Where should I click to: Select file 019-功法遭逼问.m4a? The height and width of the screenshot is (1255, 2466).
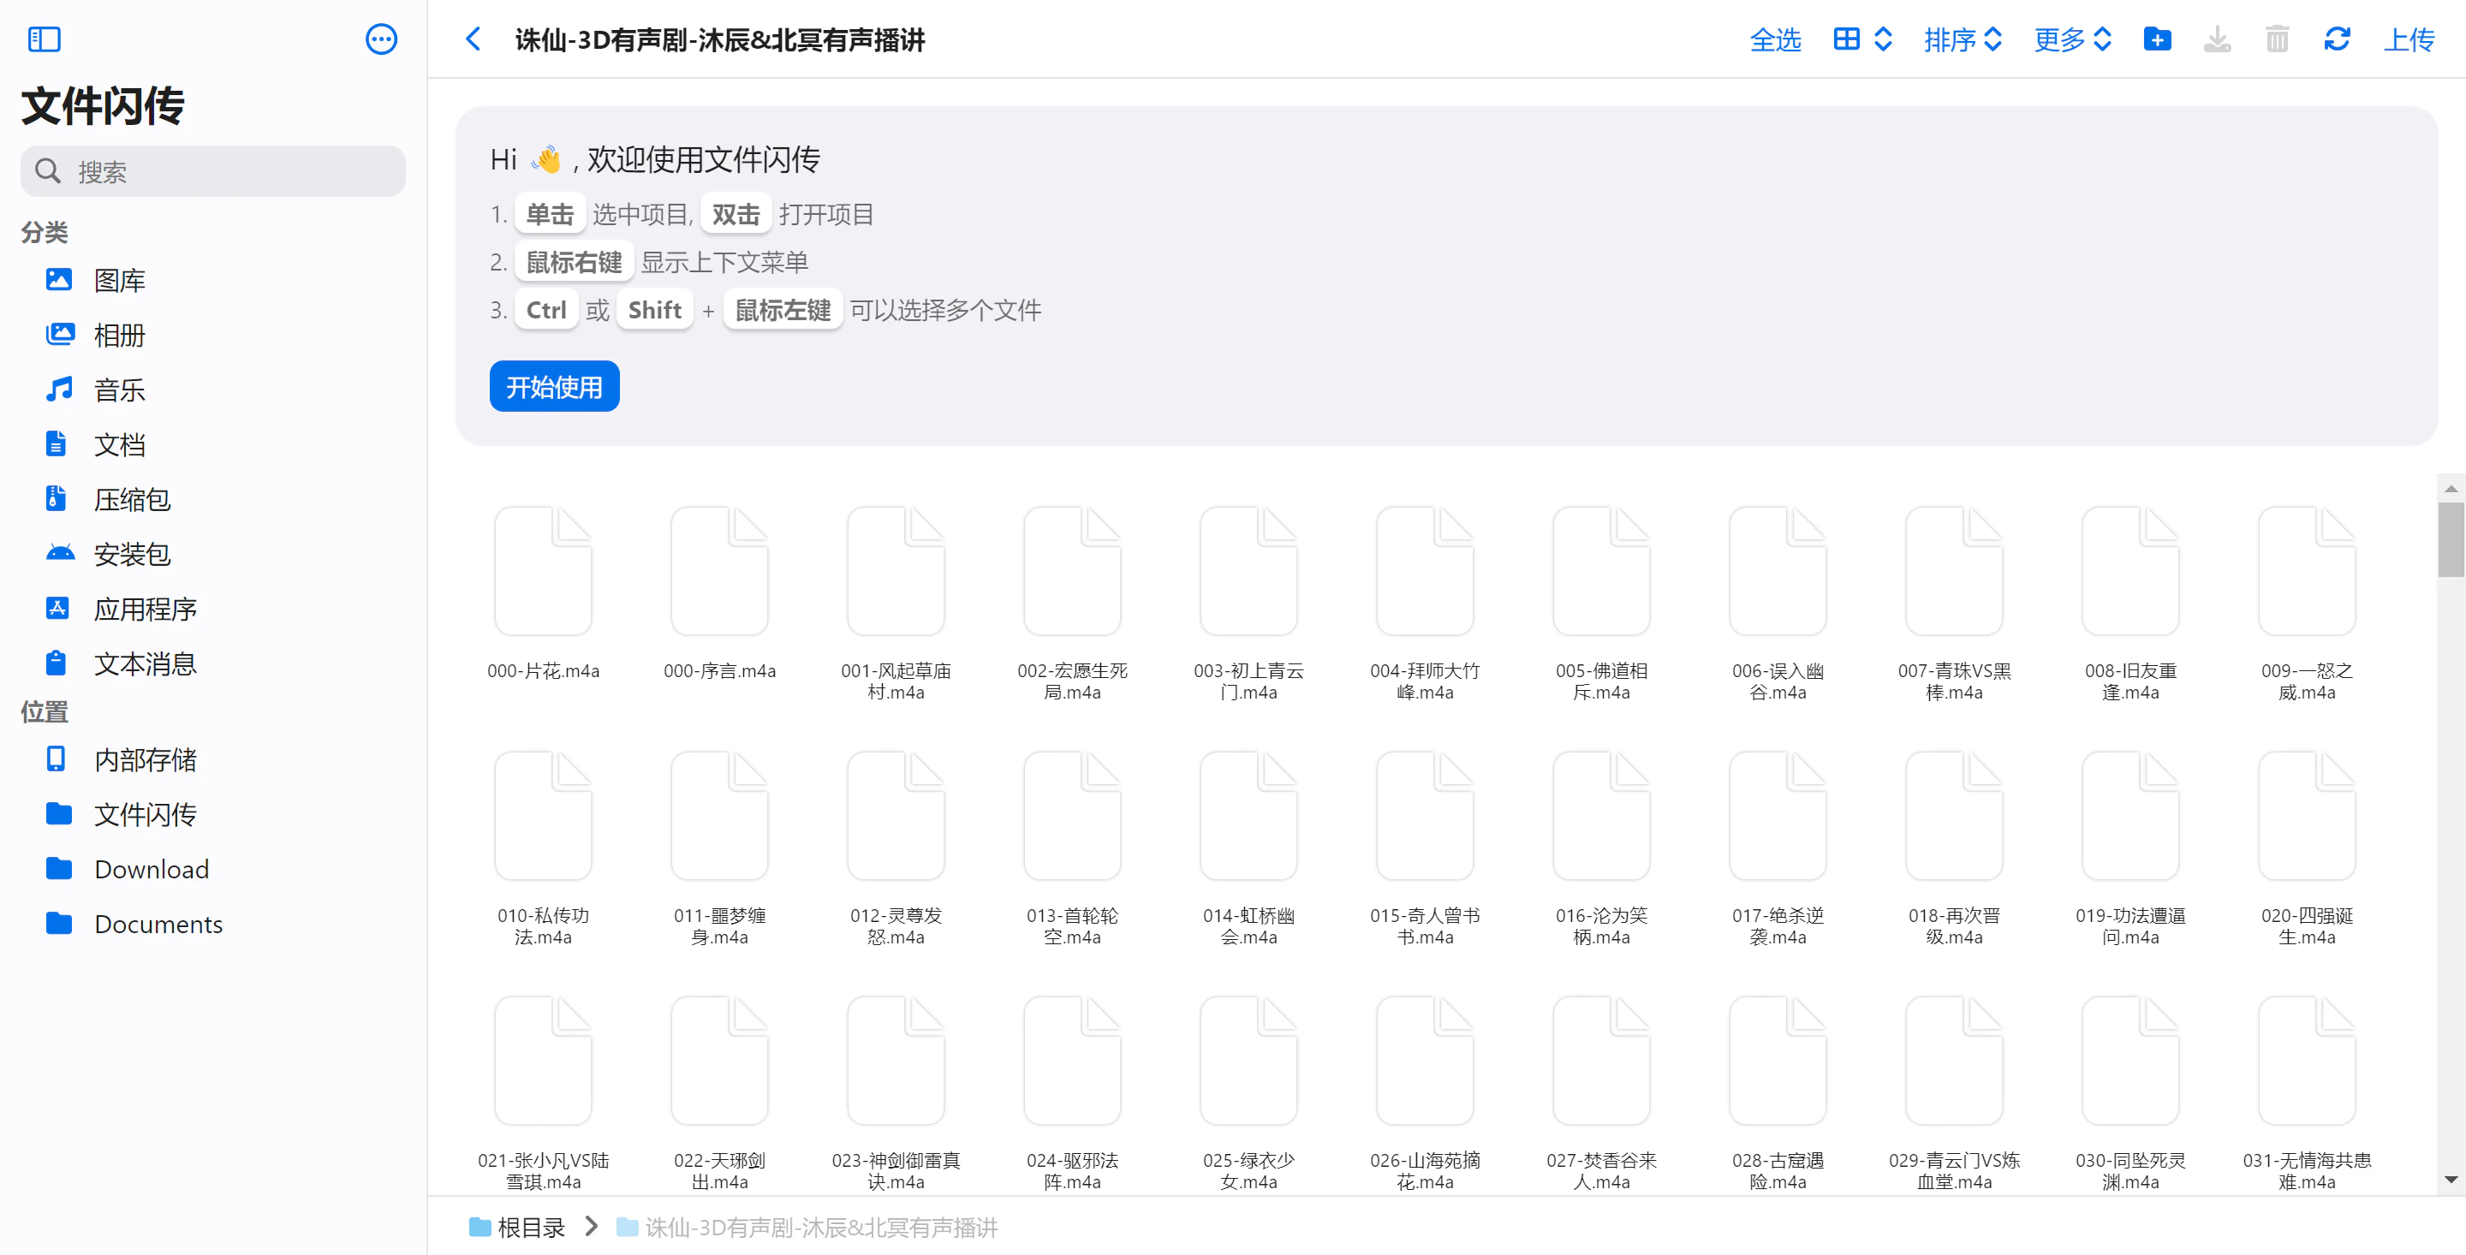click(2130, 848)
